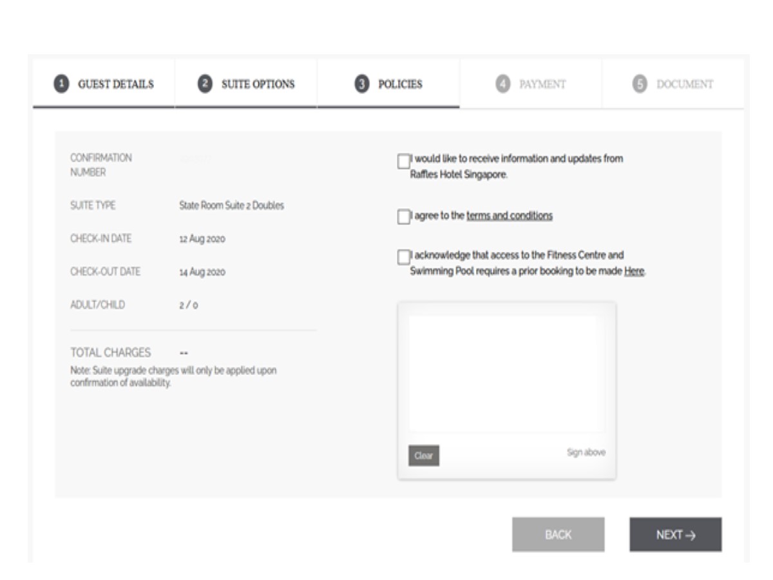Proceed with the NEXT button
Image resolution: width=773 pixels, height=580 pixels.
[675, 535]
